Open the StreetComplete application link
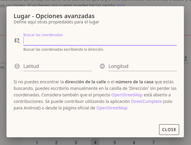The image size is (191, 145). click(x=146, y=101)
